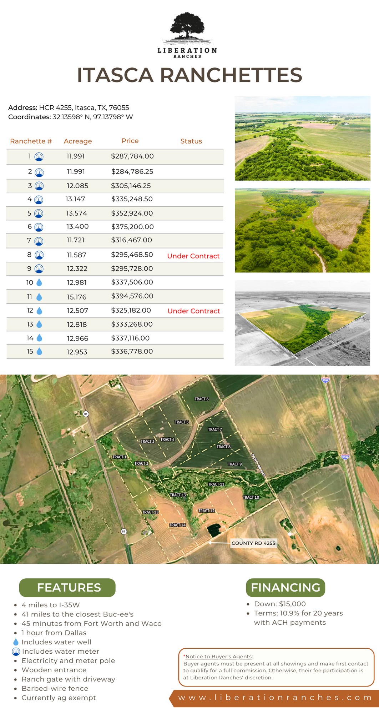
Task: Click the Liberation Ranches oak tree logo
Action: coord(187,35)
